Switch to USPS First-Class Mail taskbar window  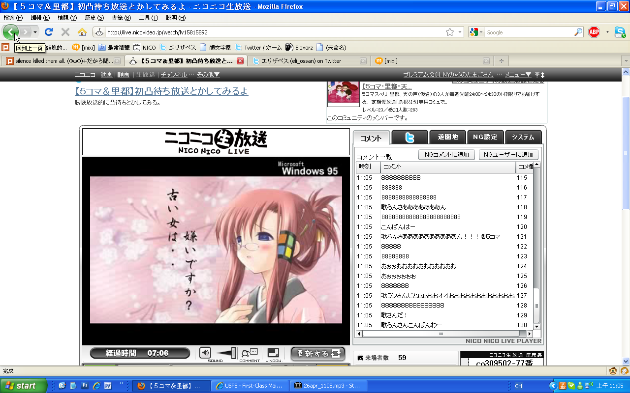(250, 386)
